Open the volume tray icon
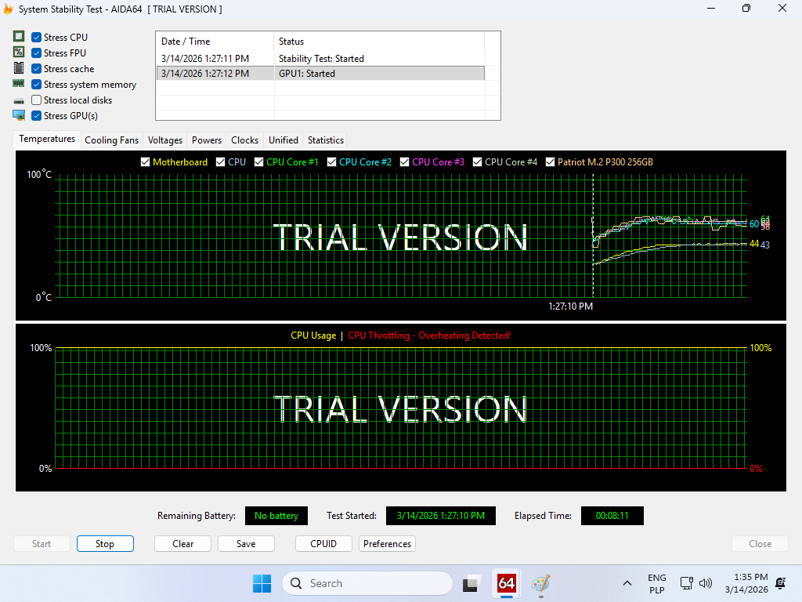Viewport: 802px width, 602px height. point(706,583)
